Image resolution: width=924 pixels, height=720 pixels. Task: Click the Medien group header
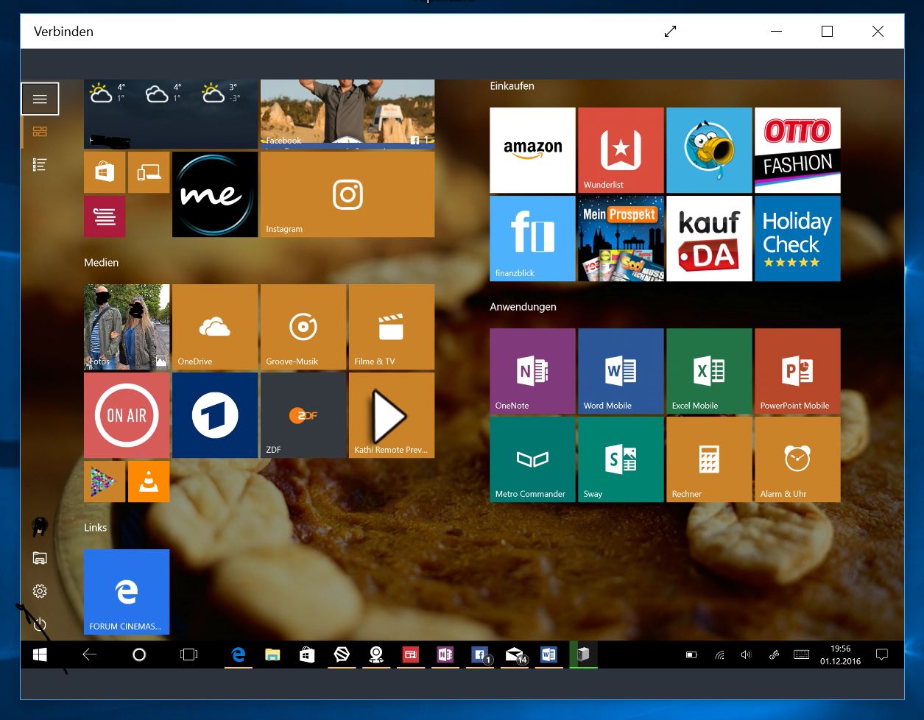click(x=101, y=263)
